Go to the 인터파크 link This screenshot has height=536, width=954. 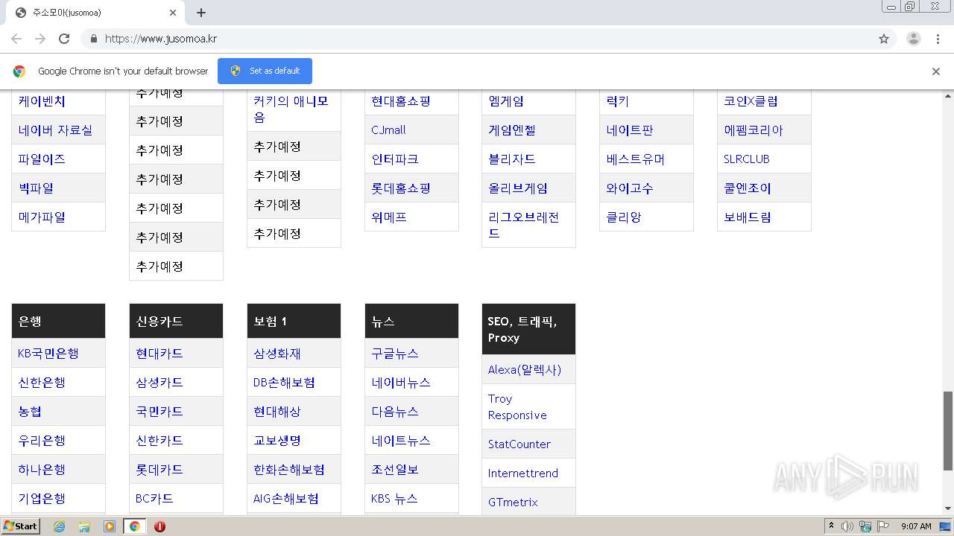(395, 159)
